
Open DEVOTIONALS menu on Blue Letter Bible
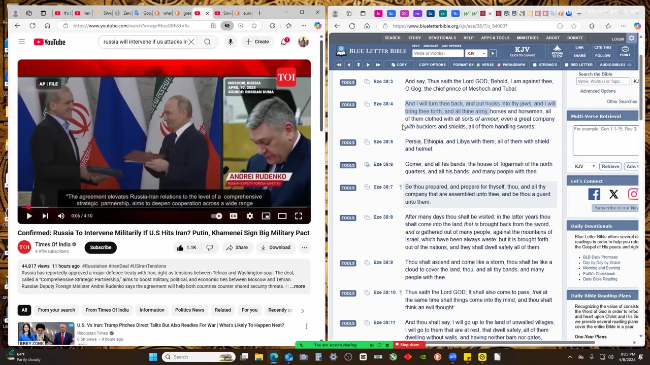coord(442,38)
